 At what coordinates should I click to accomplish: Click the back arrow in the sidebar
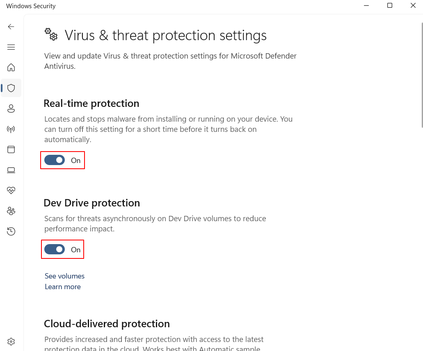(x=11, y=27)
